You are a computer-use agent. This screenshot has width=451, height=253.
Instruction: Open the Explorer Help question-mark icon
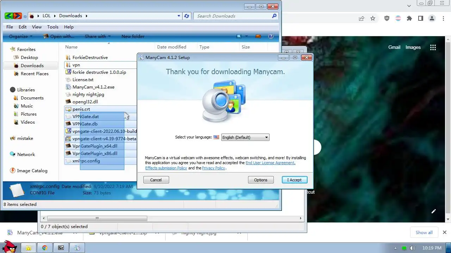(271, 36)
